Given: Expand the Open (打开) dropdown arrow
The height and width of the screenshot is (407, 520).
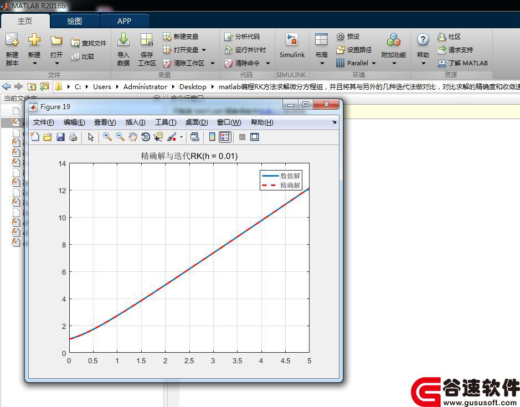Looking at the screenshot, I should point(56,63).
